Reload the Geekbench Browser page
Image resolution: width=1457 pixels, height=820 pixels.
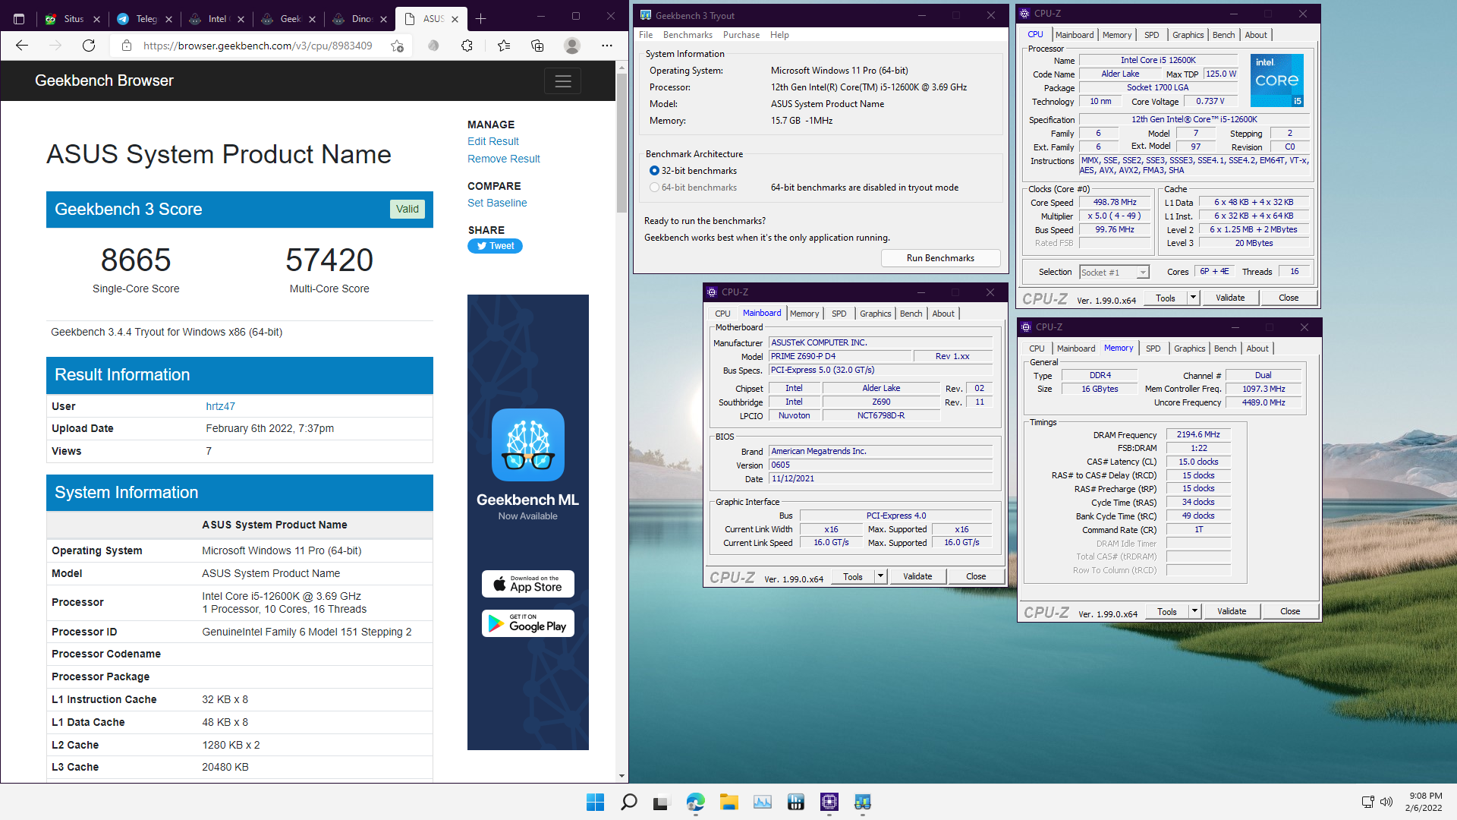[89, 46]
